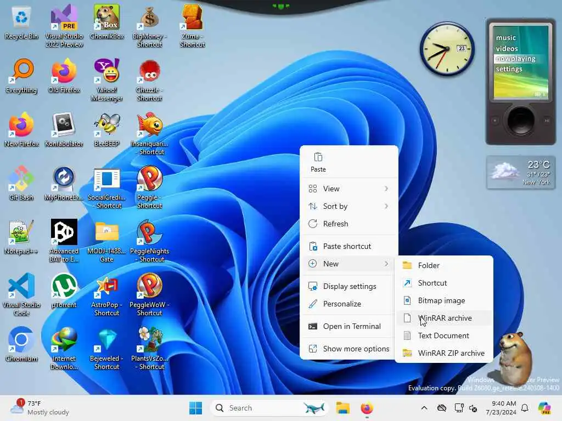Create a new WinRAR ZIP archive
The image size is (562, 421).
pos(443,354)
